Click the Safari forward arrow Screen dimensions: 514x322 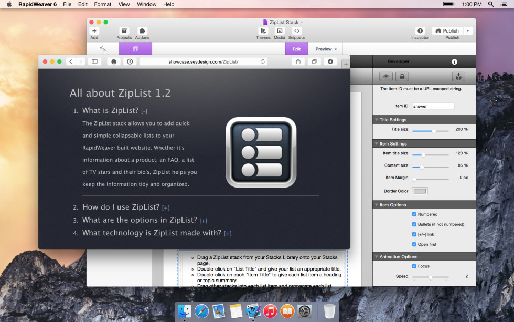(80, 61)
